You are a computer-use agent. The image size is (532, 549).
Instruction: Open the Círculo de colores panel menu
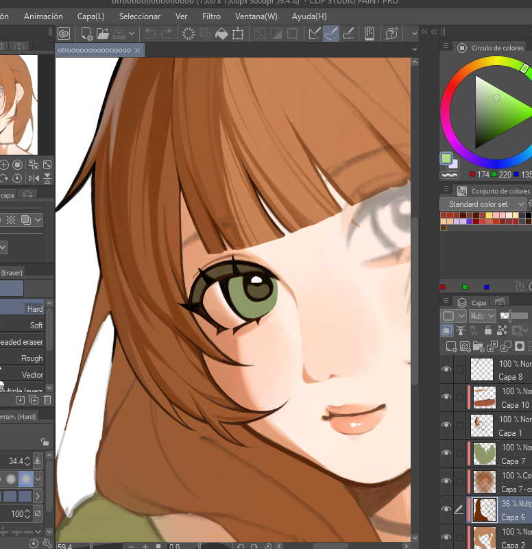pyautogui.click(x=446, y=46)
